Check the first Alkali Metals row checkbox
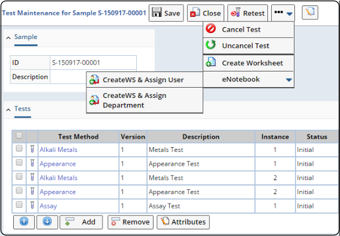340x236 pixels. click(x=19, y=149)
